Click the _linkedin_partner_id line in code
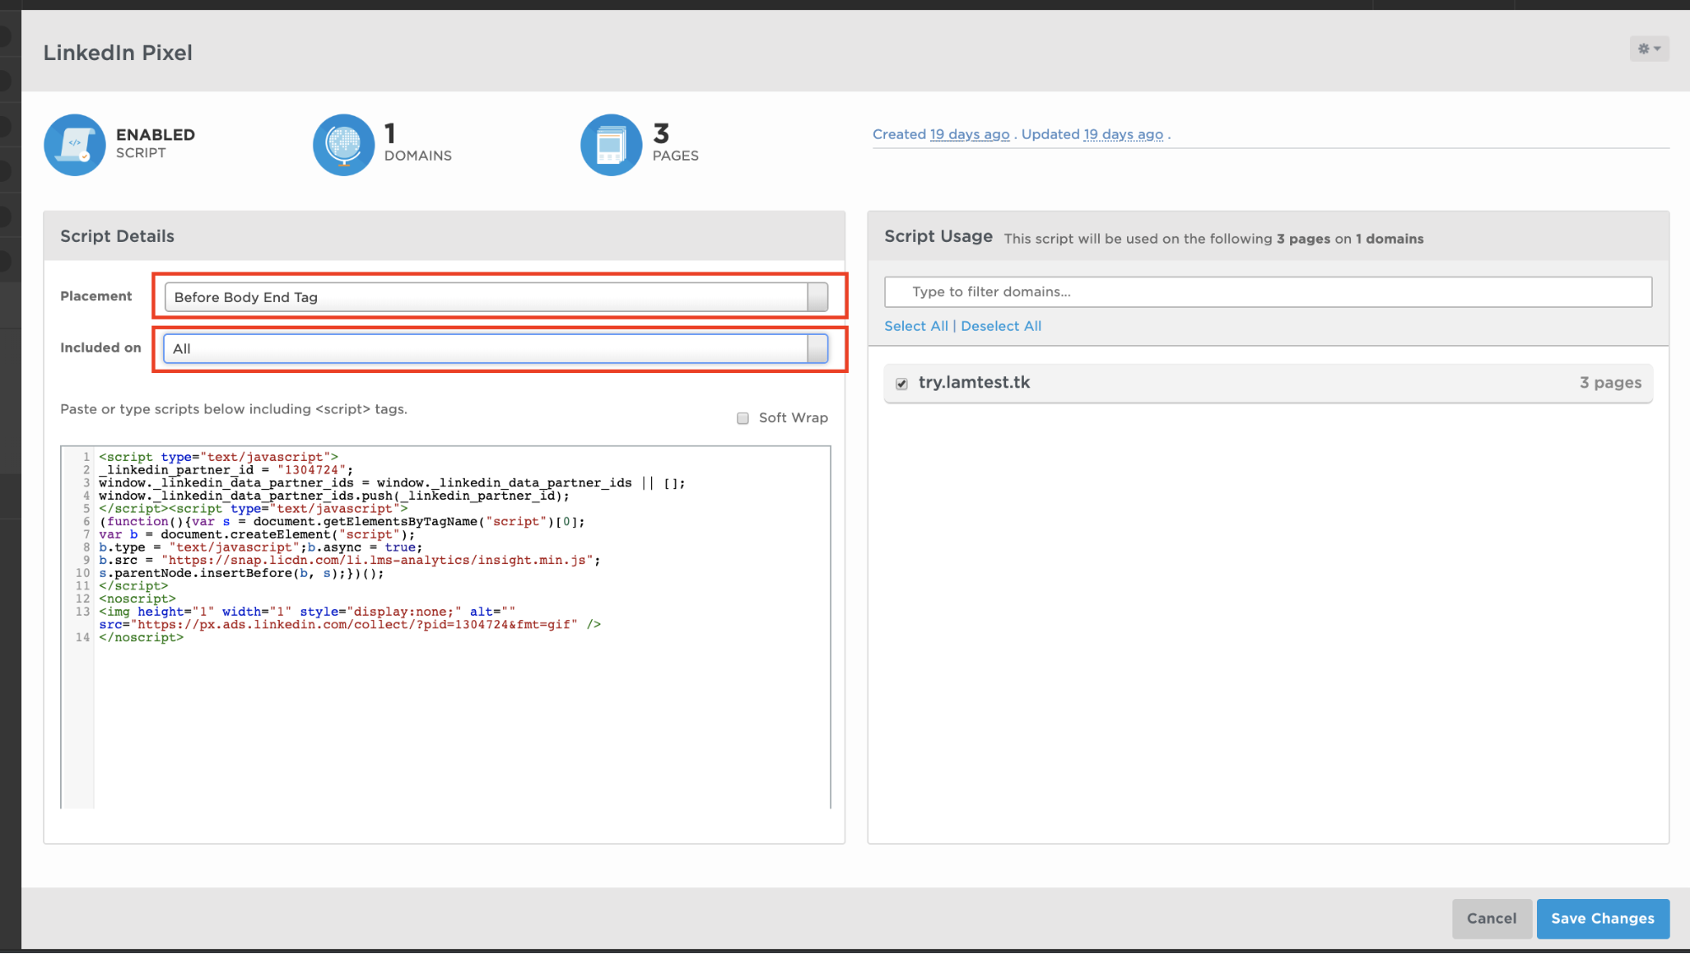Viewport: 1690px width, 954px height. tap(226, 470)
